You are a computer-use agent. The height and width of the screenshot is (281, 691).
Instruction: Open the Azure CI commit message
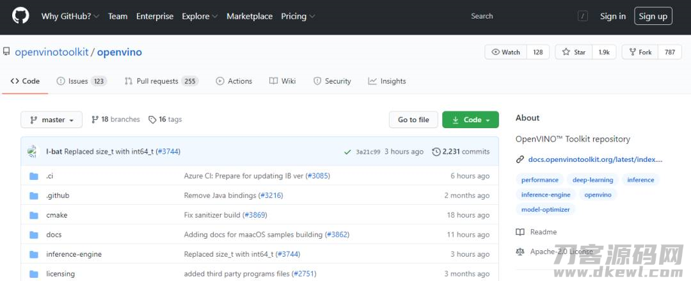244,175
